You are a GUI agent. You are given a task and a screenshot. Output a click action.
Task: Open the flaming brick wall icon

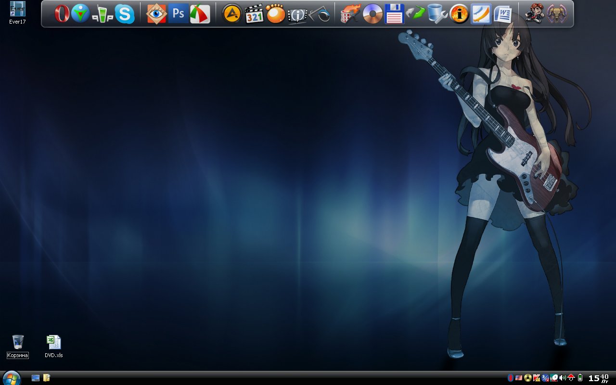tap(350, 14)
